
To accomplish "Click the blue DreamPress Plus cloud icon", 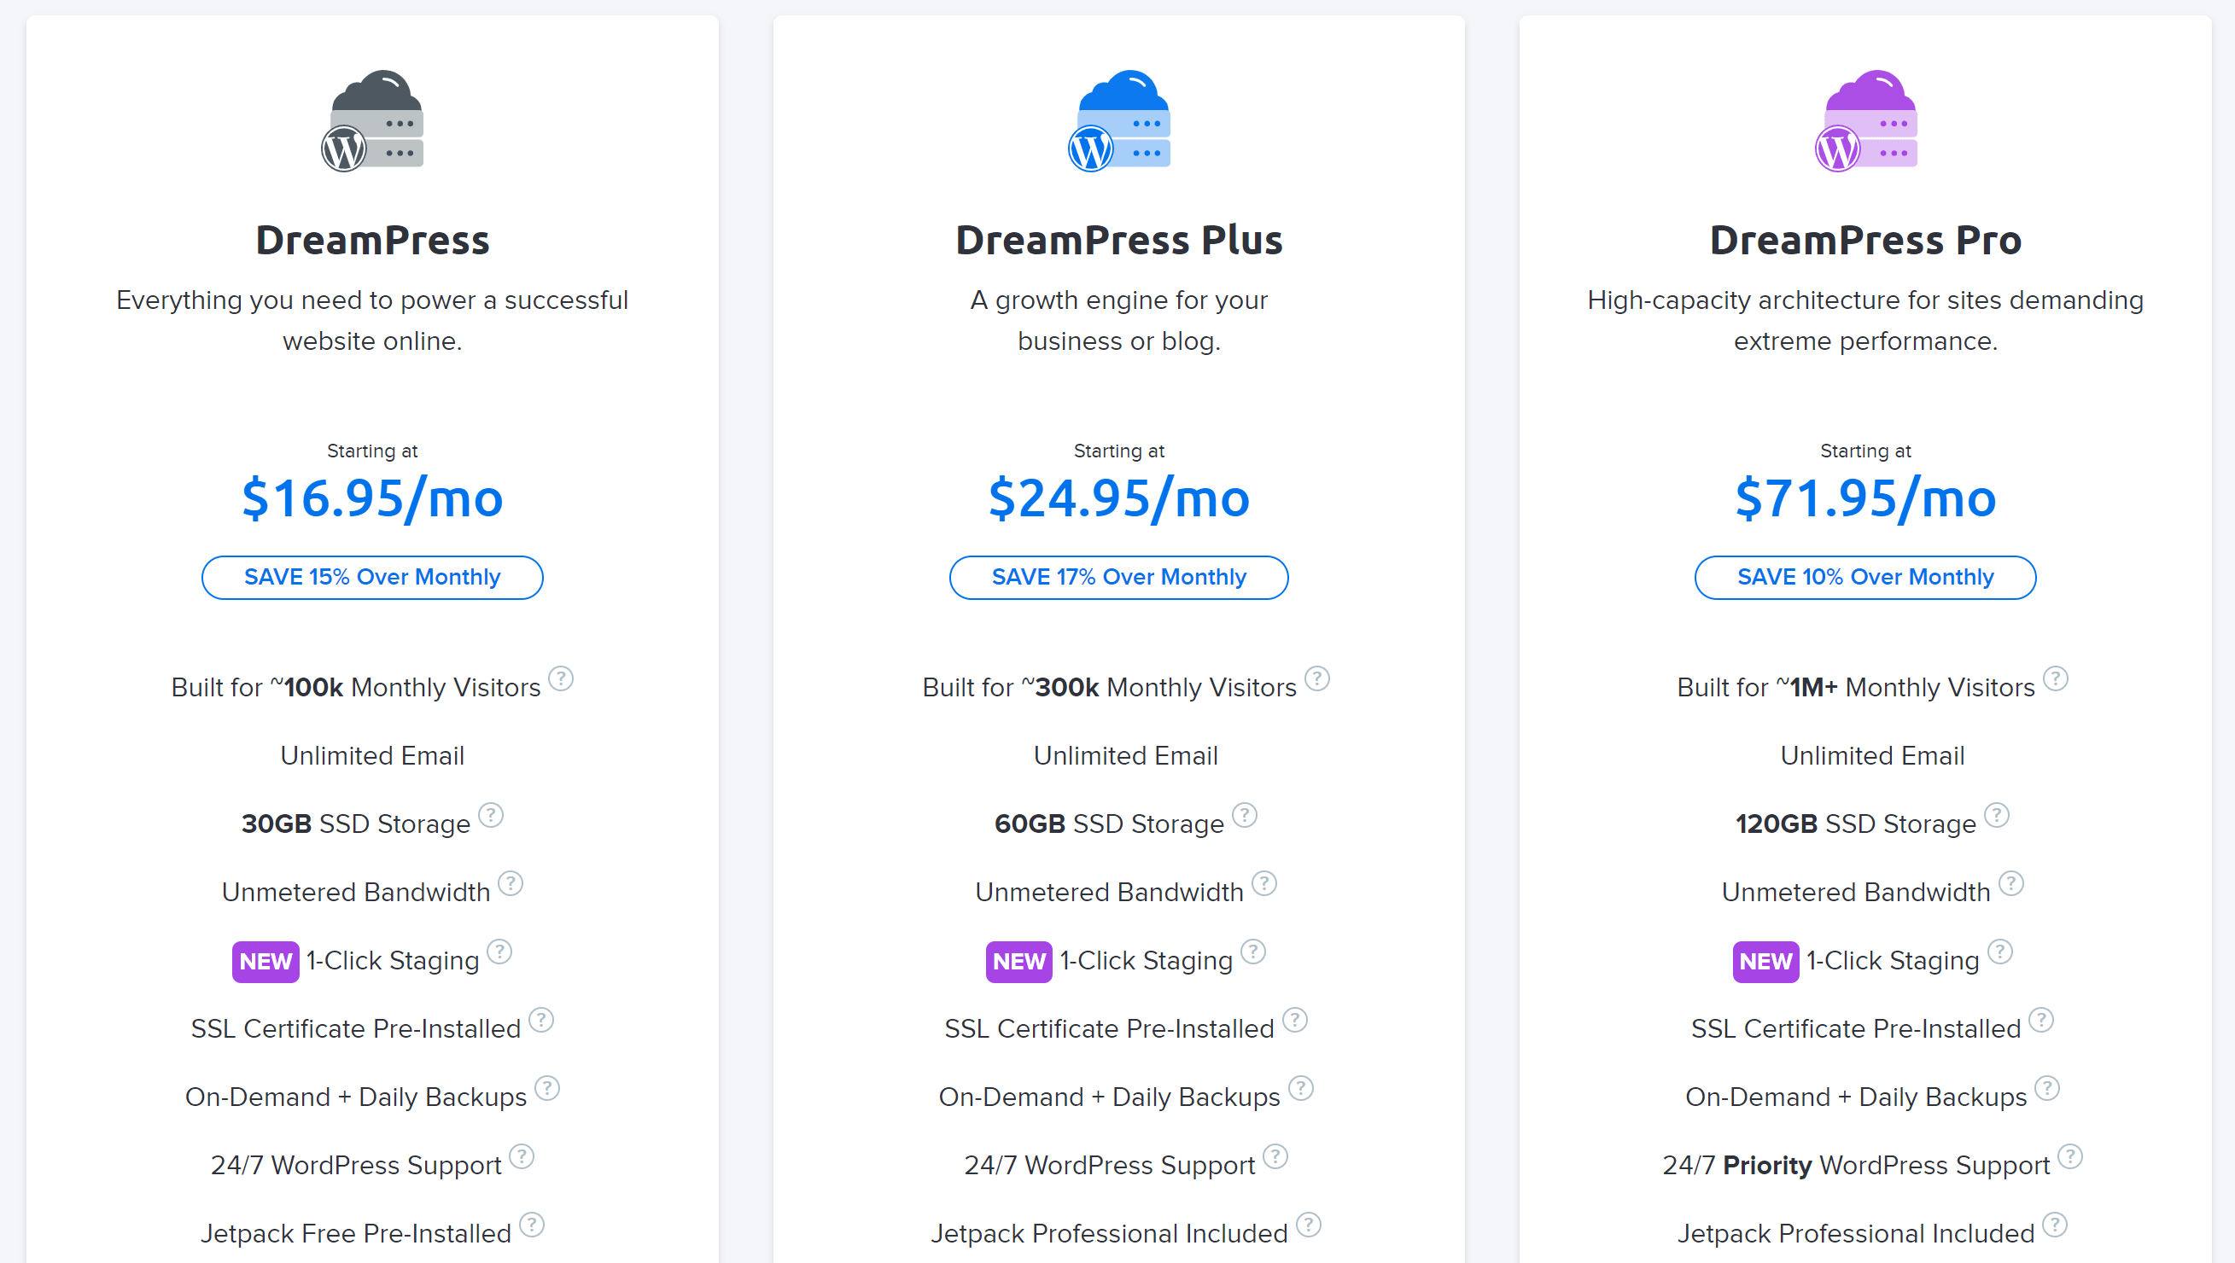I will pos(1119,120).
